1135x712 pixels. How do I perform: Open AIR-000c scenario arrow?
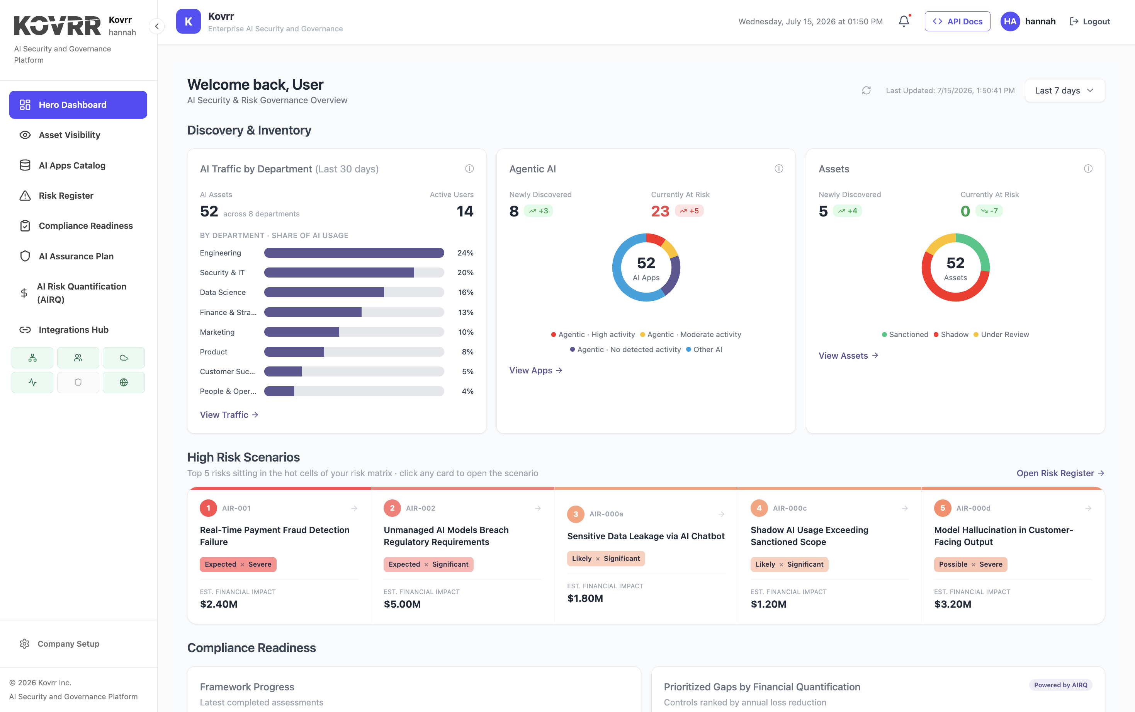point(905,509)
